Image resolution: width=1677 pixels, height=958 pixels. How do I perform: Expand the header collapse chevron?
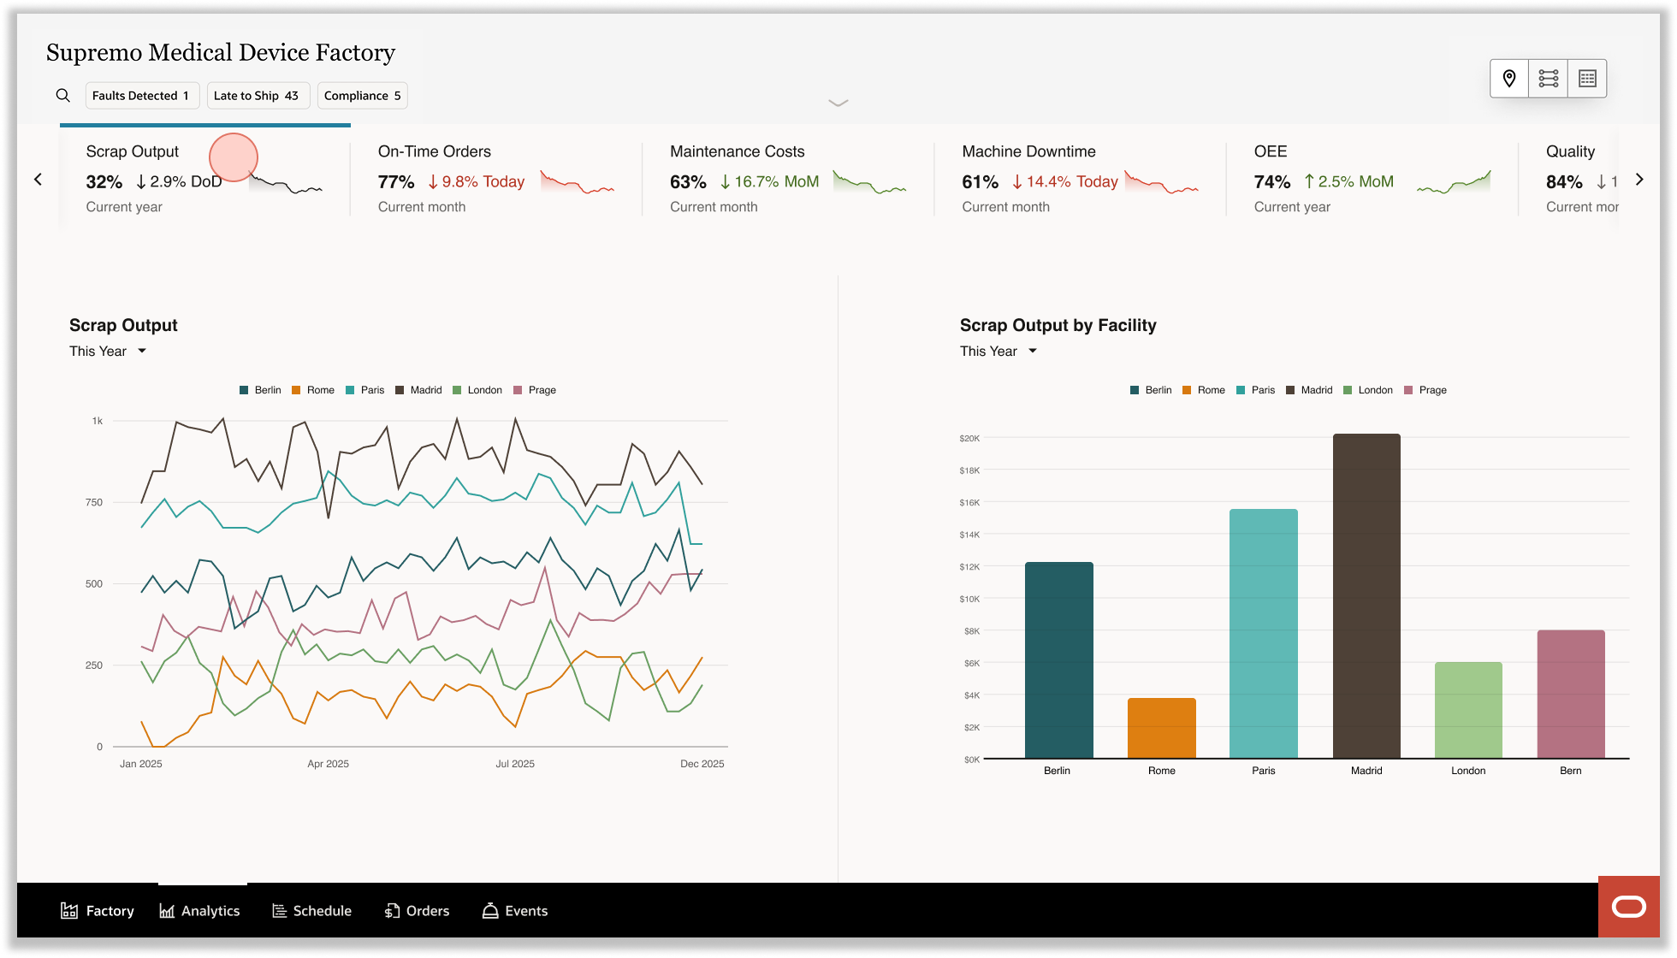point(838,103)
